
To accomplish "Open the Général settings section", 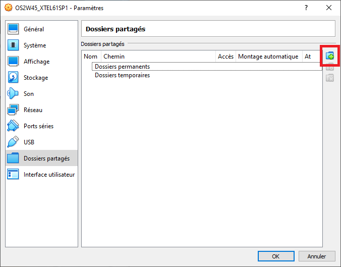I will tap(34, 29).
